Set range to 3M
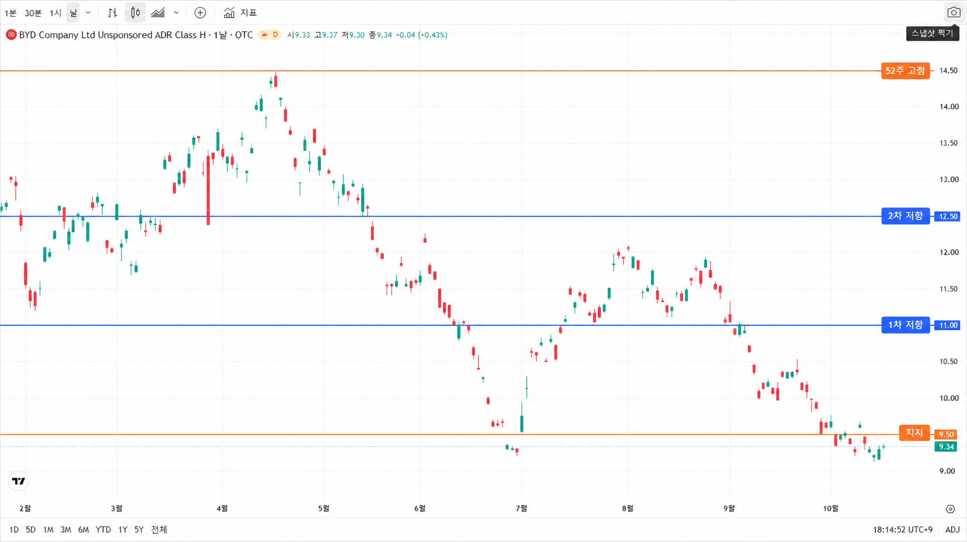Image resolution: width=967 pixels, height=542 pixels. pyautogui.click(x=66, y=530)
